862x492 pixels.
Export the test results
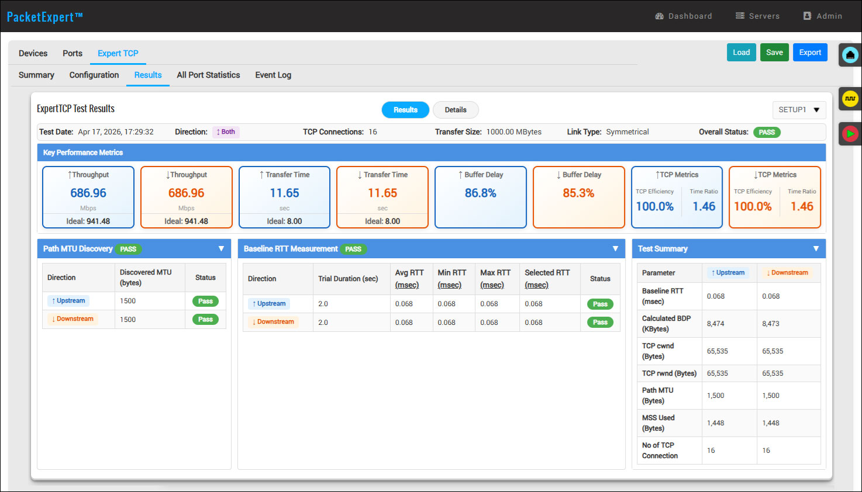[x=810, y=53]
